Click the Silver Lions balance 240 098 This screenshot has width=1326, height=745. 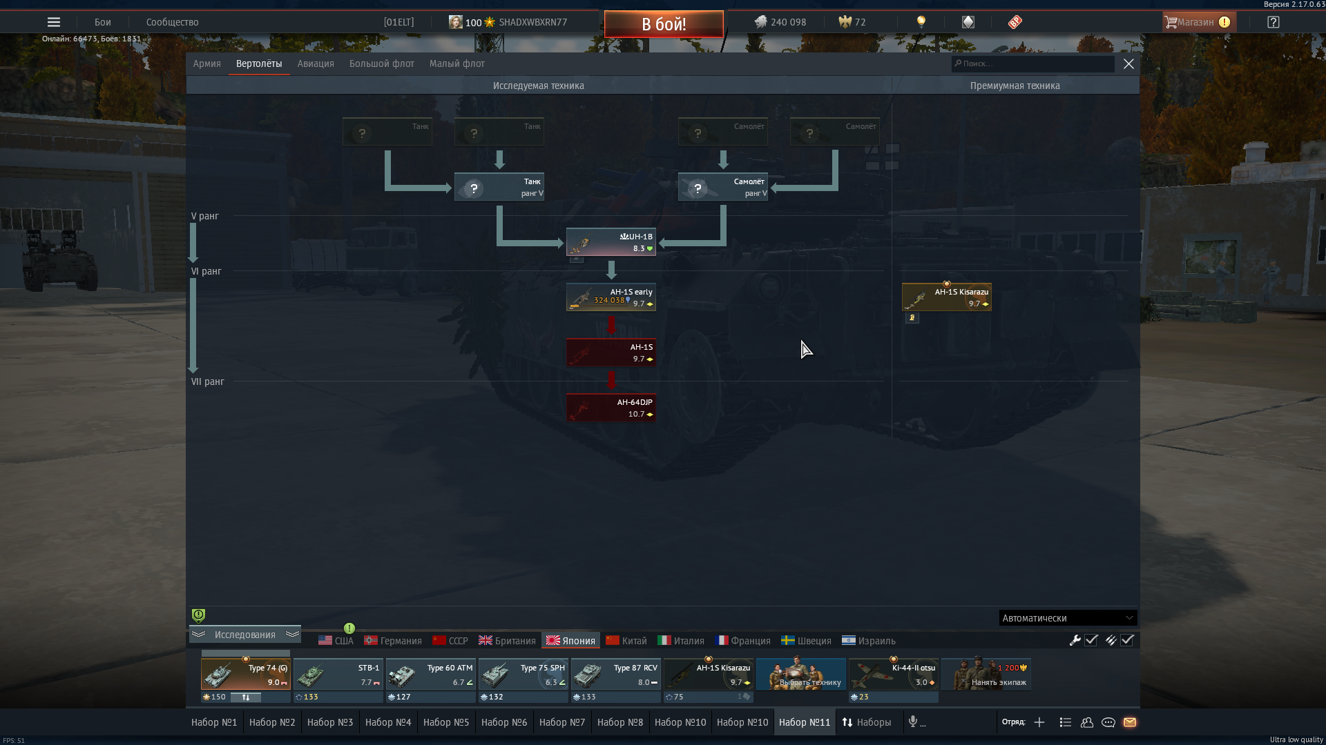coord(780,22)
